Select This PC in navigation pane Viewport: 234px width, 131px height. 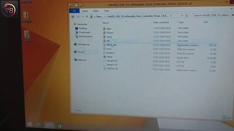point(81,52)
